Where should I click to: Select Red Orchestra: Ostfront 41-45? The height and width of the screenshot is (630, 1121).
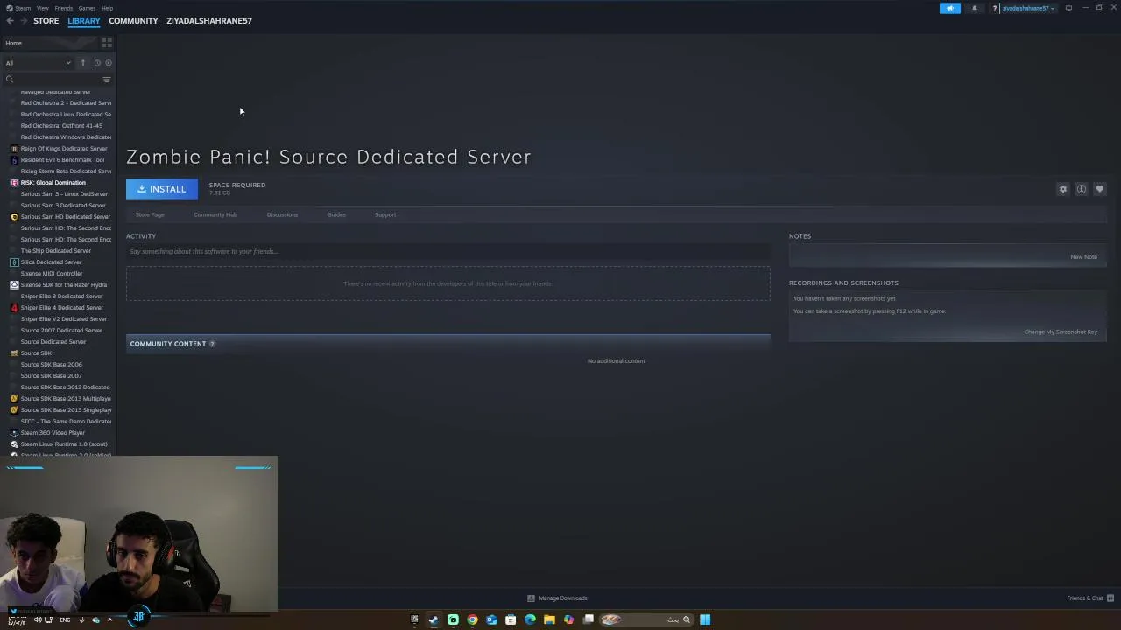pyautogui.click(x=61, y=126)
